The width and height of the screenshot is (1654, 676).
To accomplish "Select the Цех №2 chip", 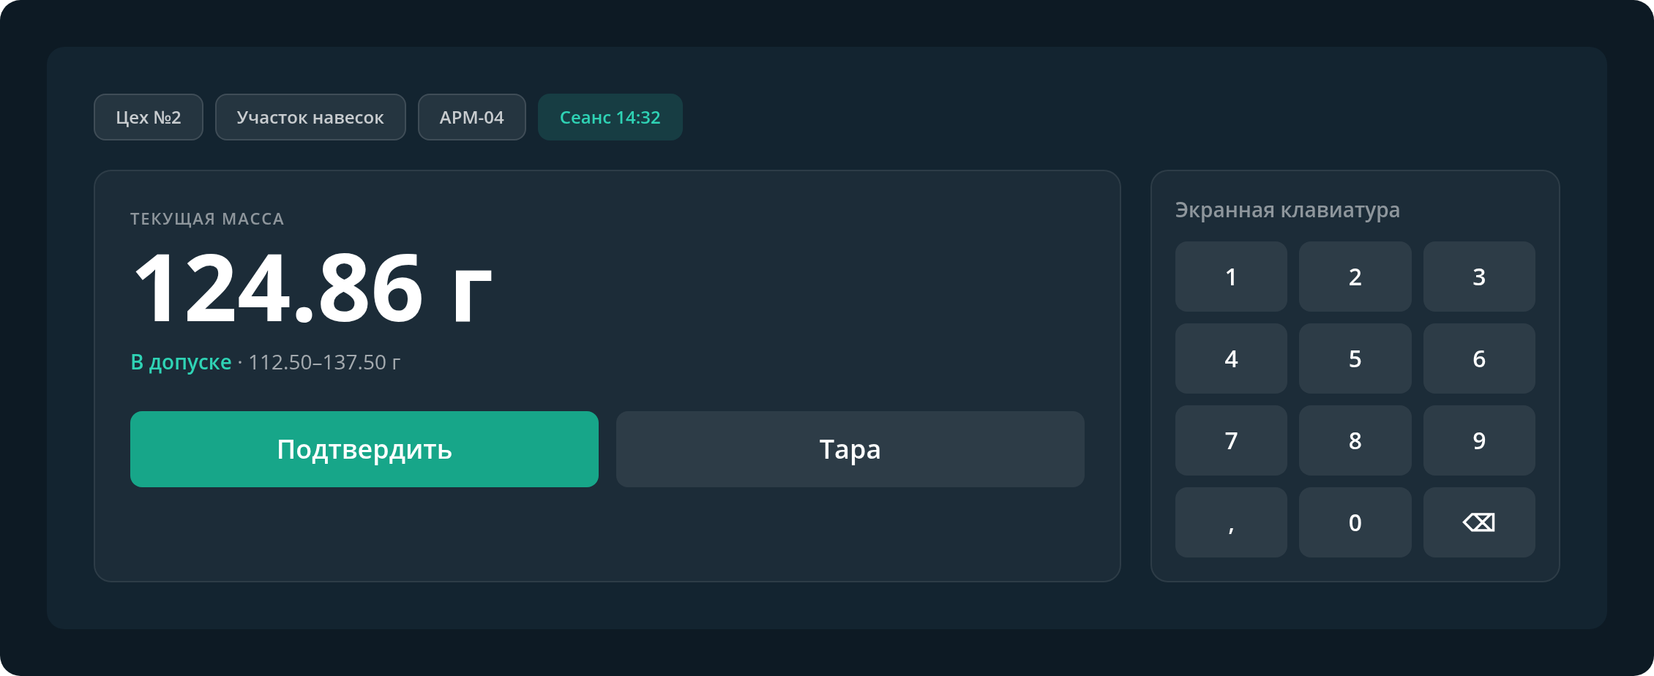I will (x=149, y=117).
